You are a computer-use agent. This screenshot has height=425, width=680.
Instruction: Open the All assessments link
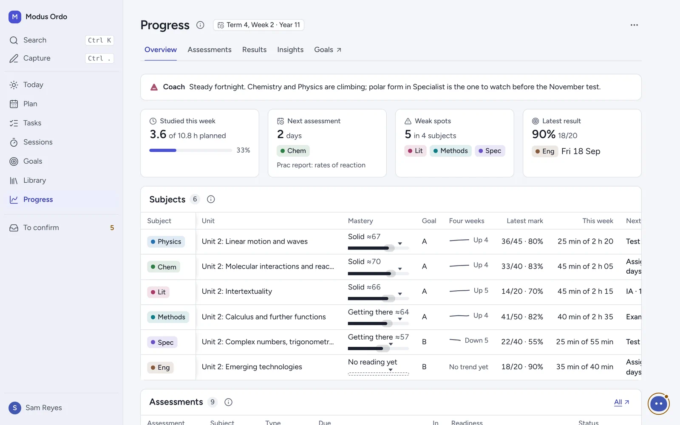coord(621,402)
